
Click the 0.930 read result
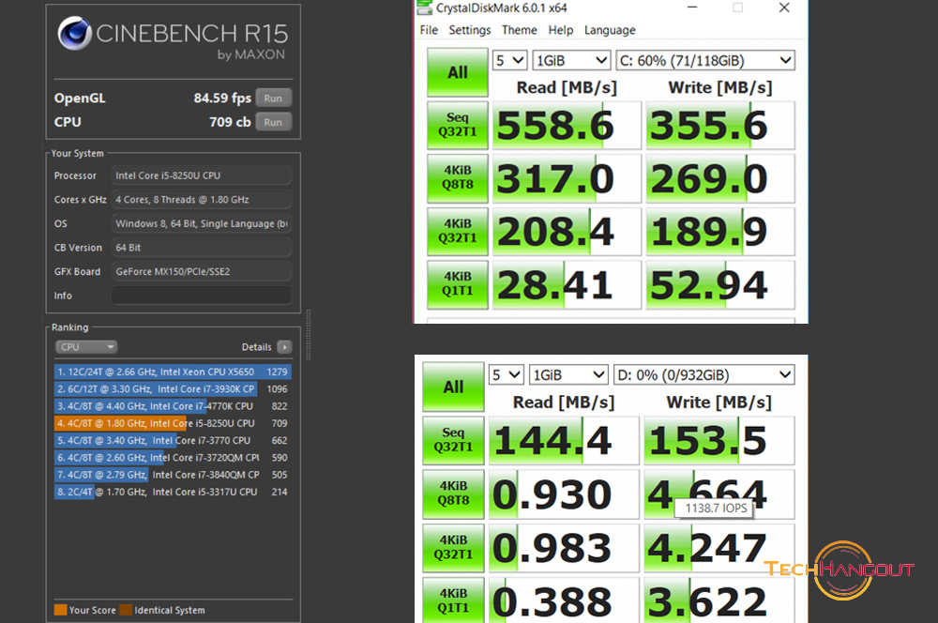564,494
